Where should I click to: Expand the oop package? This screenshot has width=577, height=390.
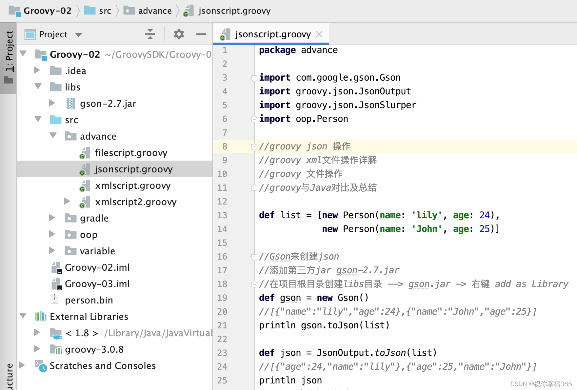pos(52,234)
